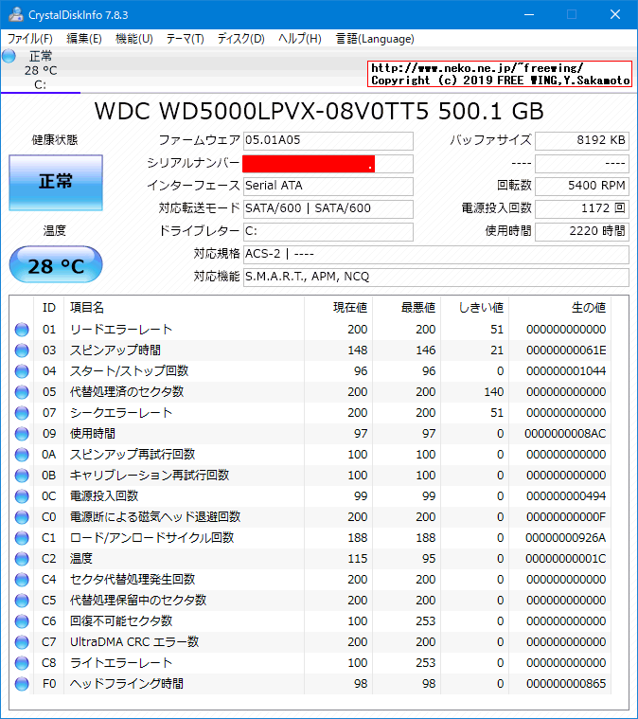
Task: Open the 編集(E) menu
Action: [84, 39]
